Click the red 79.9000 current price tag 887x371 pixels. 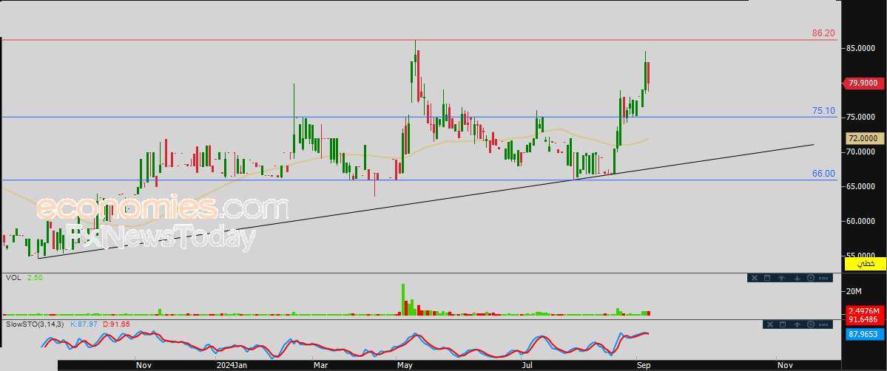coord(862,84)
